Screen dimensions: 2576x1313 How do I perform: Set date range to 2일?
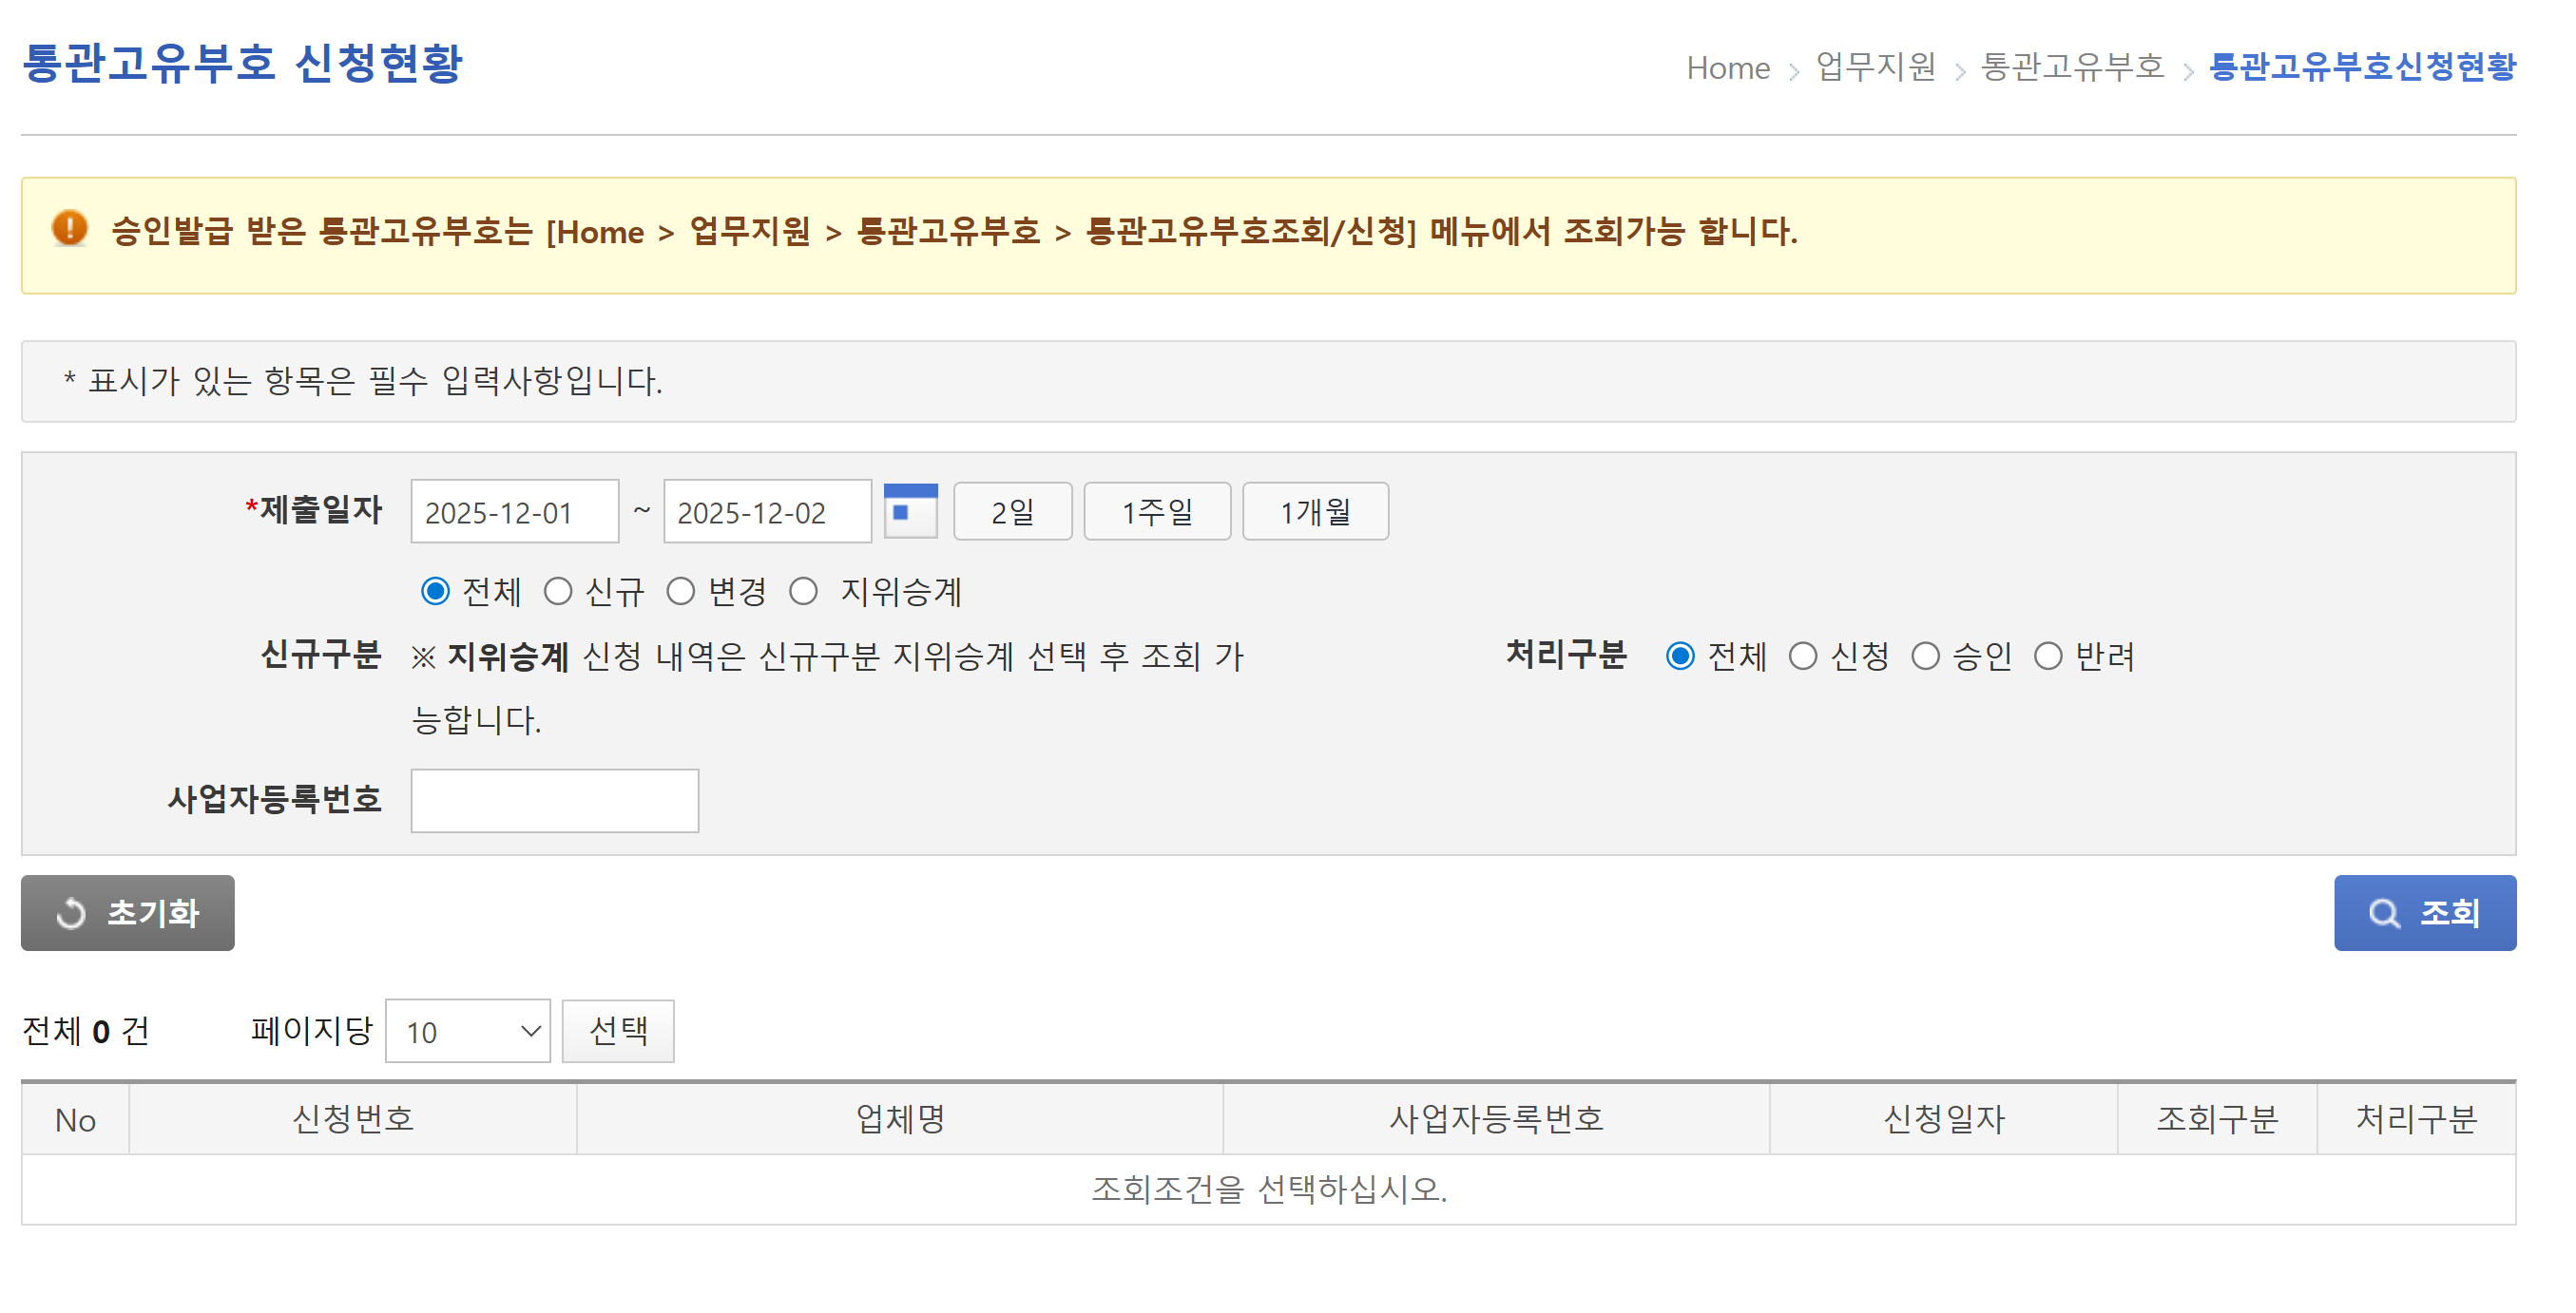(x=1012, y=511)
